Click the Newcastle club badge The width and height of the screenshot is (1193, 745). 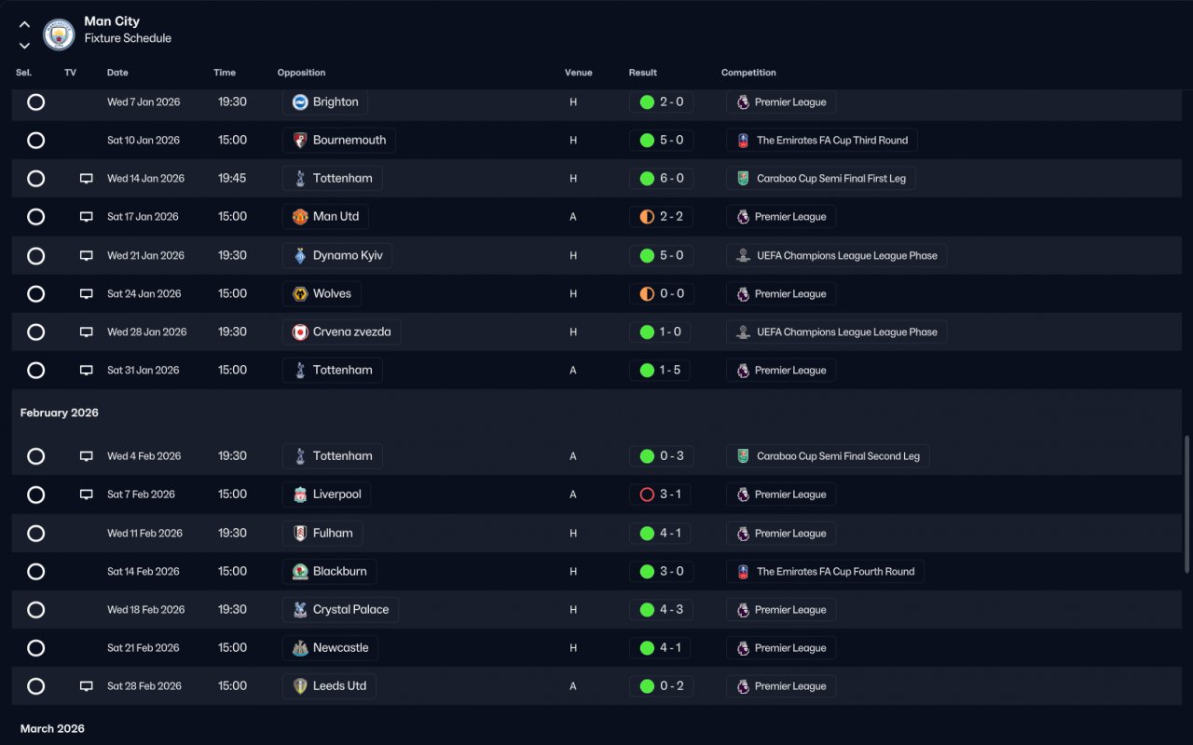click(x=300, y=648)
